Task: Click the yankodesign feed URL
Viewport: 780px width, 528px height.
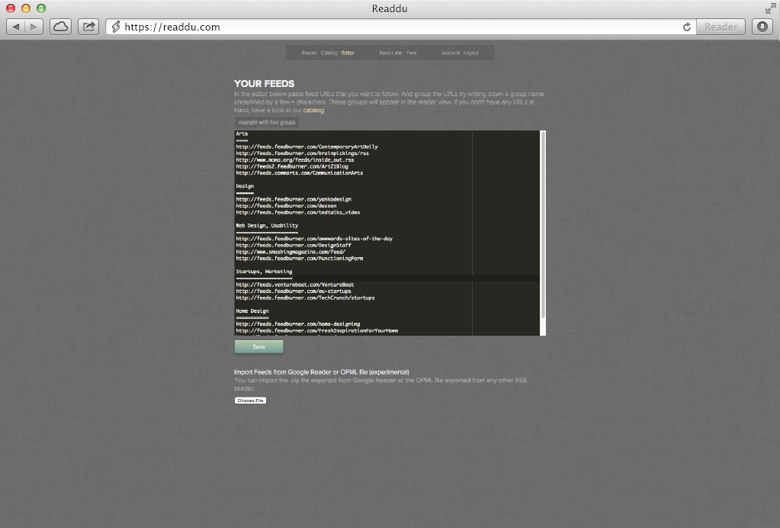Action: (294, 199)
